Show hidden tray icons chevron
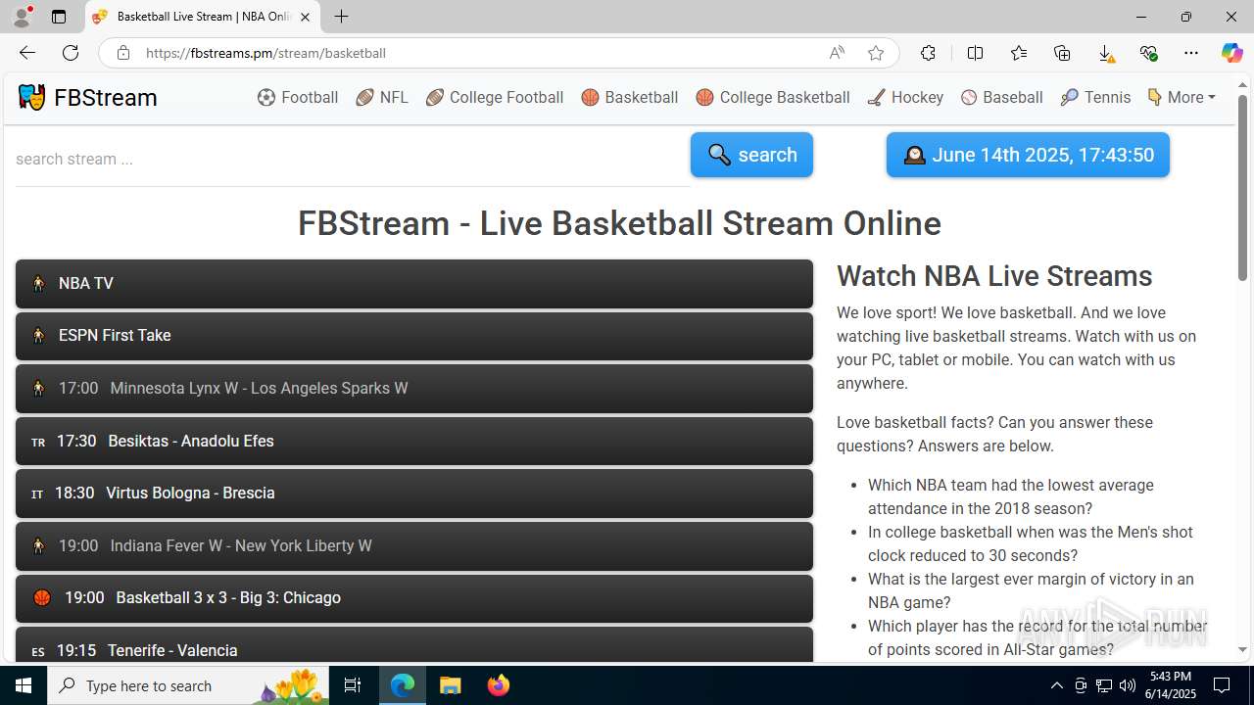 [x=1056, y=685]
